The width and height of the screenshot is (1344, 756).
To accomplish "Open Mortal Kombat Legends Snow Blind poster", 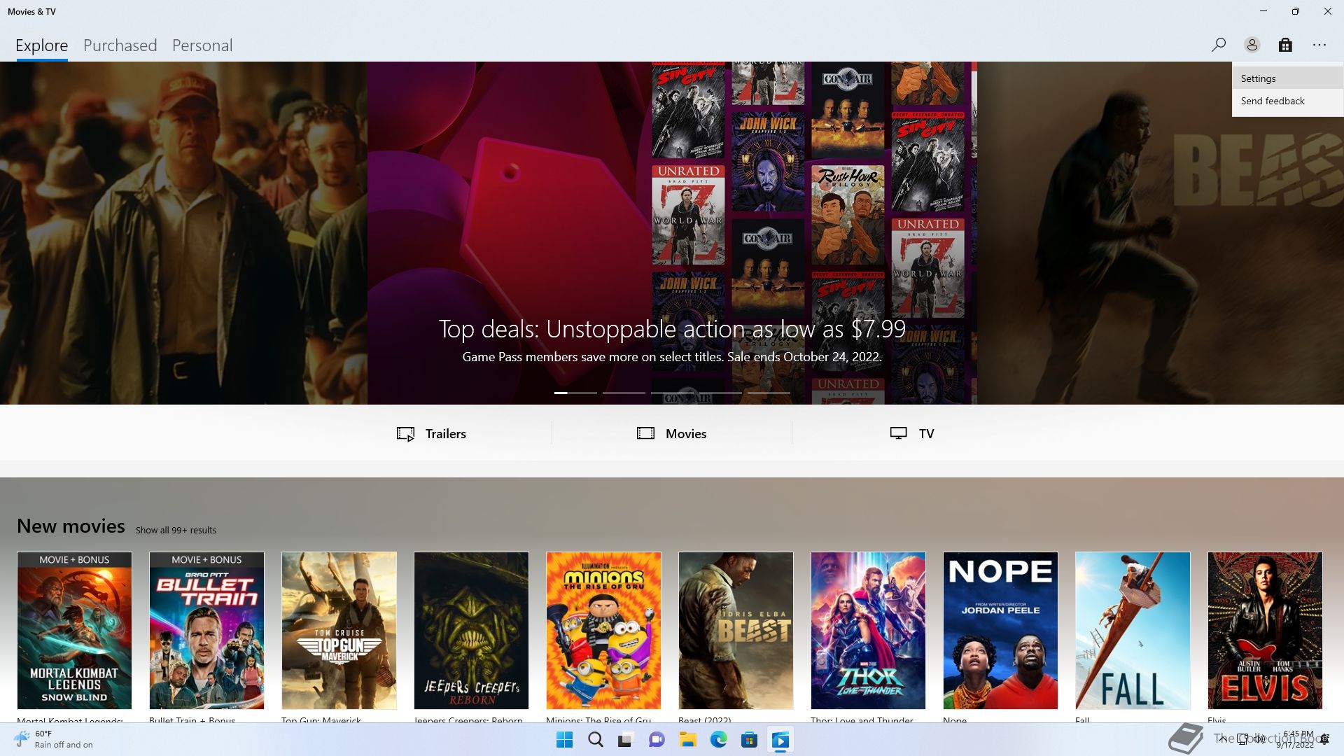I will [74, 630].
